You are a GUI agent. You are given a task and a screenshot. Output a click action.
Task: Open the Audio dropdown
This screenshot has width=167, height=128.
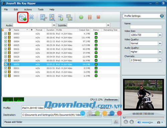tap(54, 25)
